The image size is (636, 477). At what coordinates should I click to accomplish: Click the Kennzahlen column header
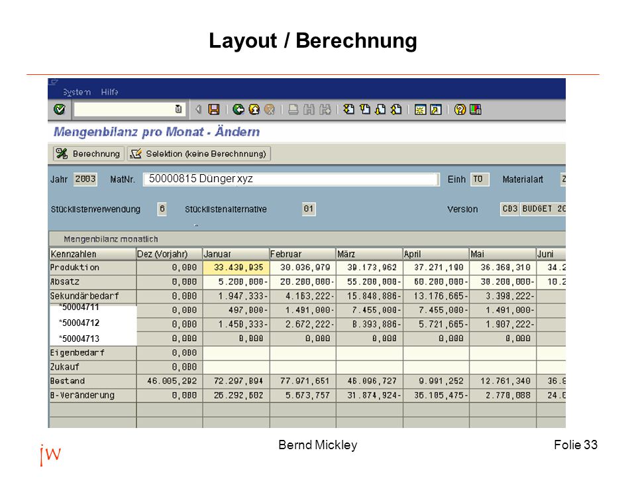click(93, 254)
